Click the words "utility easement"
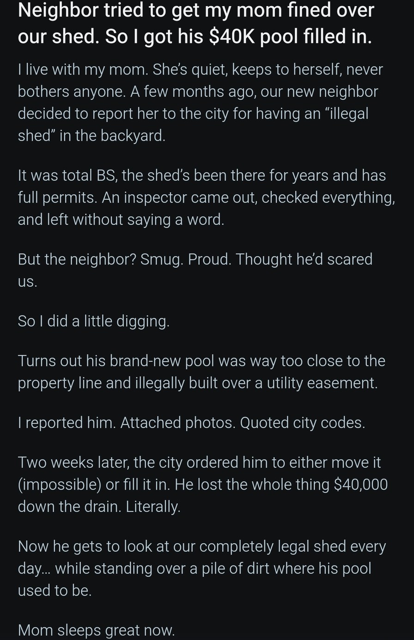The width and height of the screenshot is (414, 640). point(321,383)
